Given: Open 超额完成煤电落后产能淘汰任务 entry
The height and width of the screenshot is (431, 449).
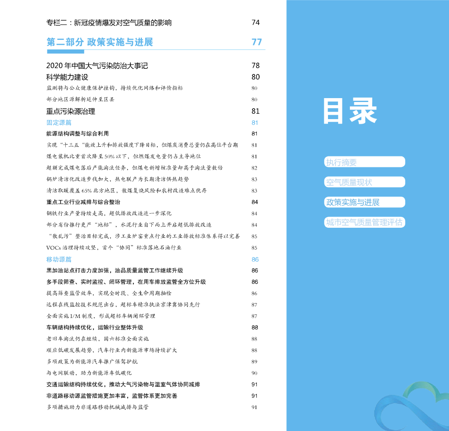Looking at the screenshot, I should (135, 168).
